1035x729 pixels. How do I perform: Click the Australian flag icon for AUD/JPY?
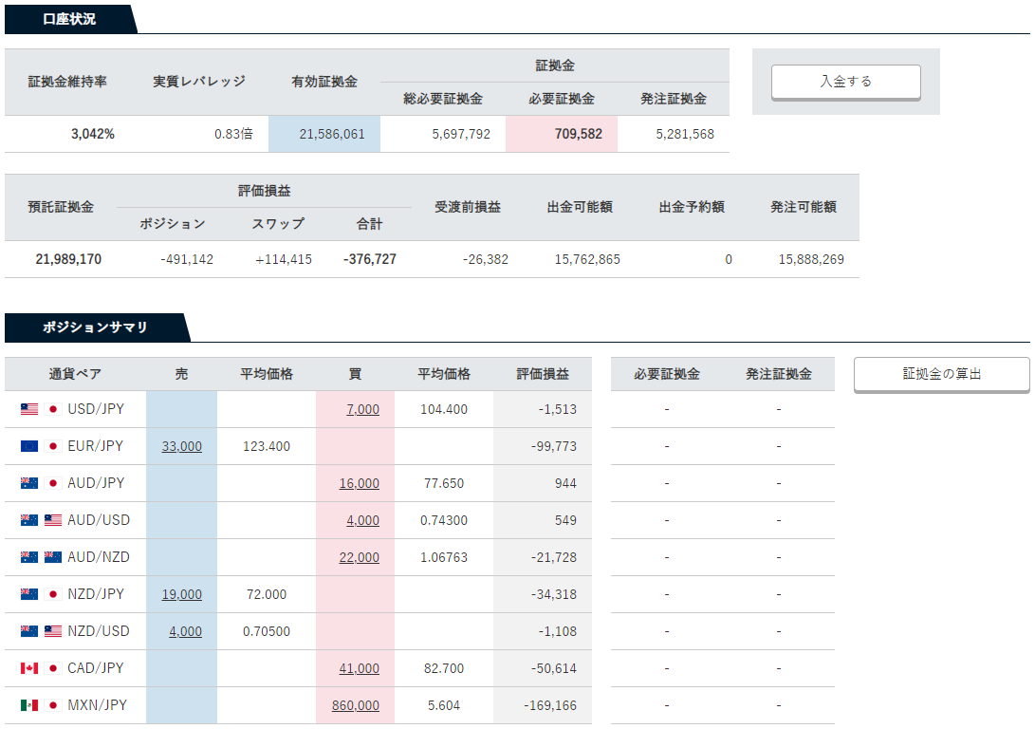tap(31, 483)
